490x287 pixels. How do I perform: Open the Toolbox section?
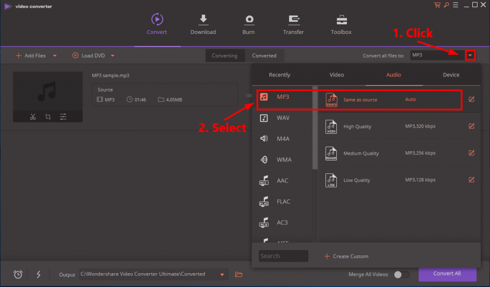click(x=341, y=24)
